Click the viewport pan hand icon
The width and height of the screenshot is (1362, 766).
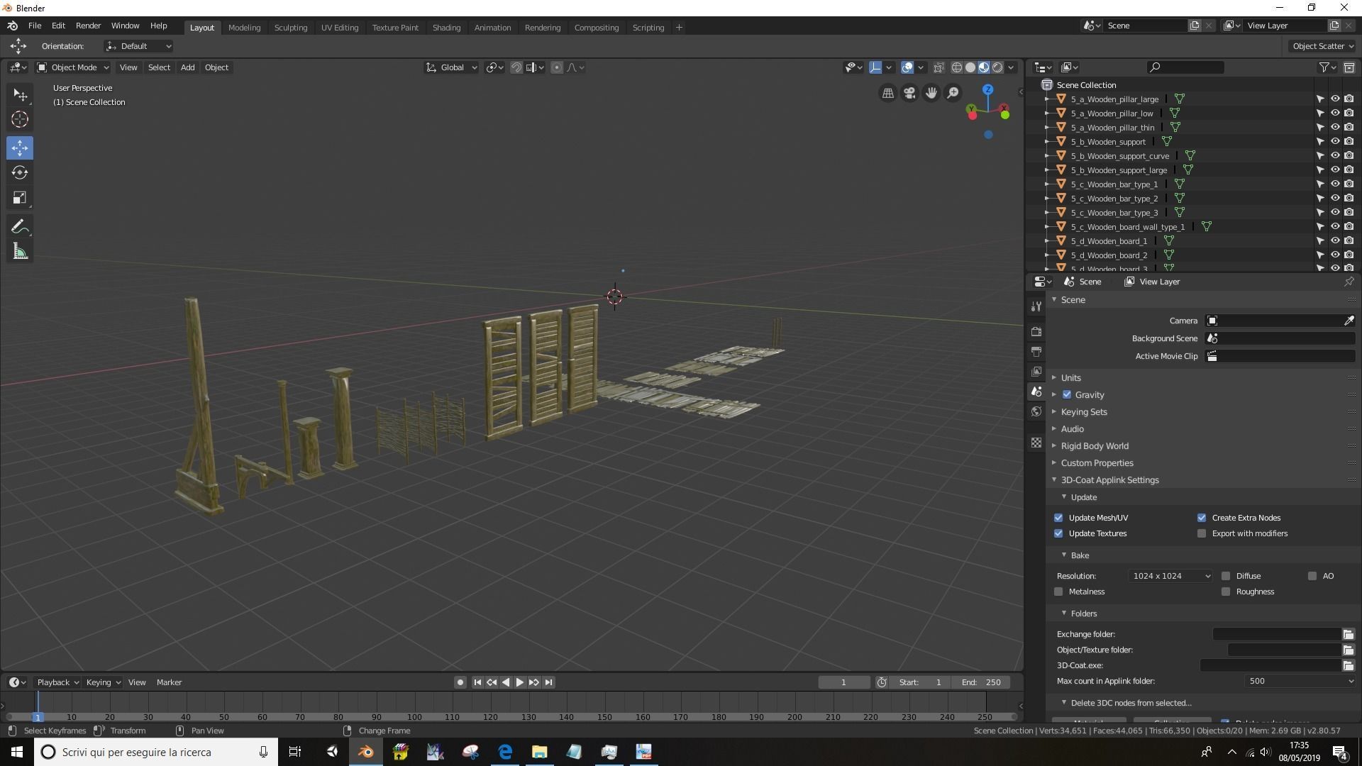coord(931,93)
